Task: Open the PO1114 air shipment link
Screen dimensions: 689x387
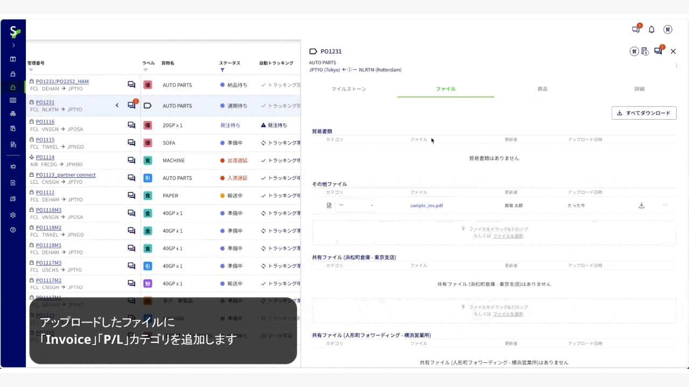Action: click(x=45, y=157)
